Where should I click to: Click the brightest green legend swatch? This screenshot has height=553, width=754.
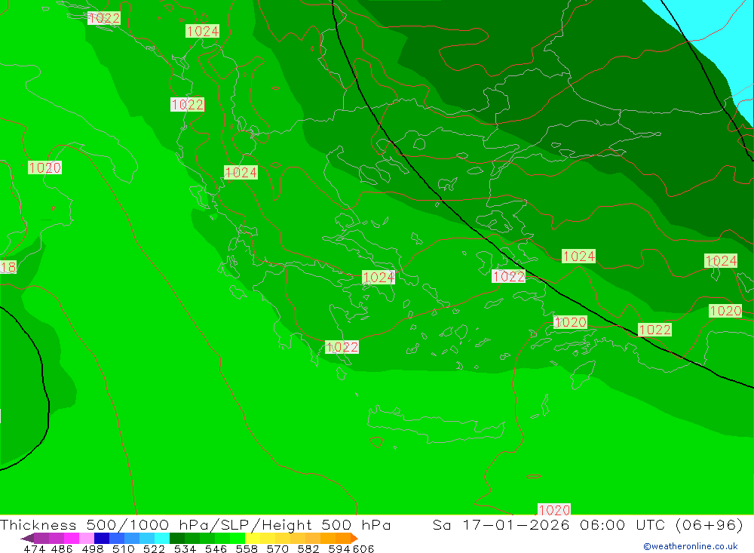coord(238,538)
